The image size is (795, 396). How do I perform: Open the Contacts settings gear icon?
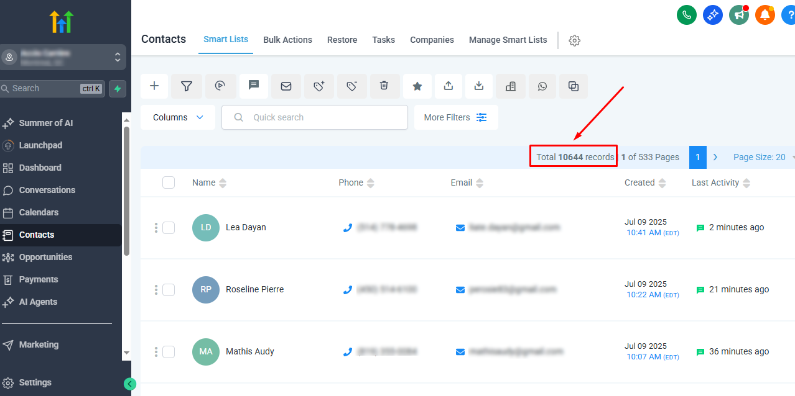575,40
